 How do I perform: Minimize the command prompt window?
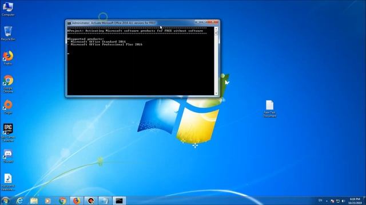(198, 22)
